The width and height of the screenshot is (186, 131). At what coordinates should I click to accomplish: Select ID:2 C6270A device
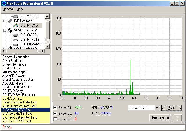29,35
